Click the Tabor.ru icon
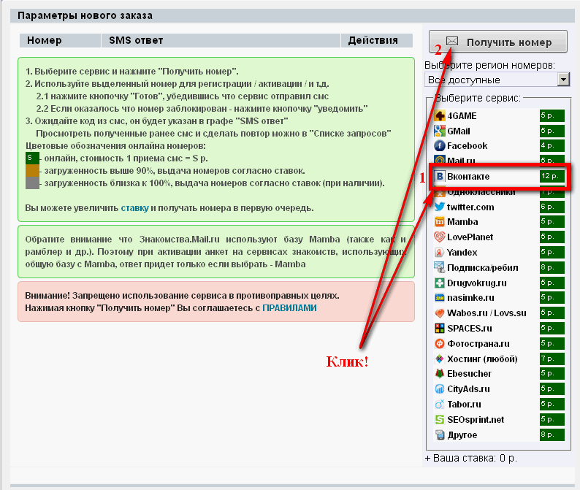Screen dimensions: 580x490 440,405
